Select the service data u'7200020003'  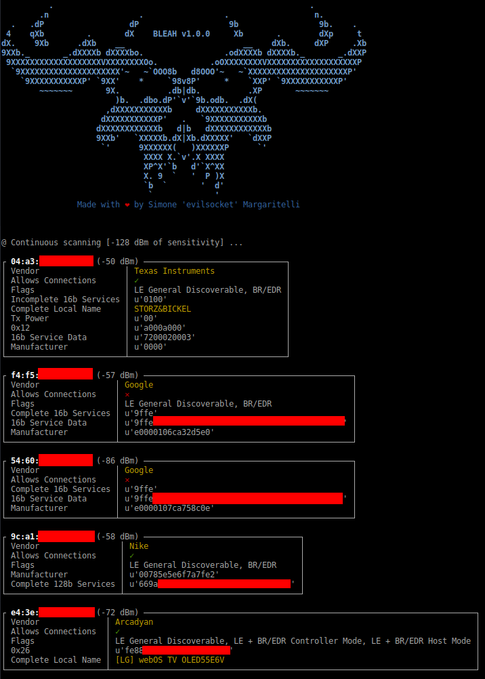click(x=165, y=337)
